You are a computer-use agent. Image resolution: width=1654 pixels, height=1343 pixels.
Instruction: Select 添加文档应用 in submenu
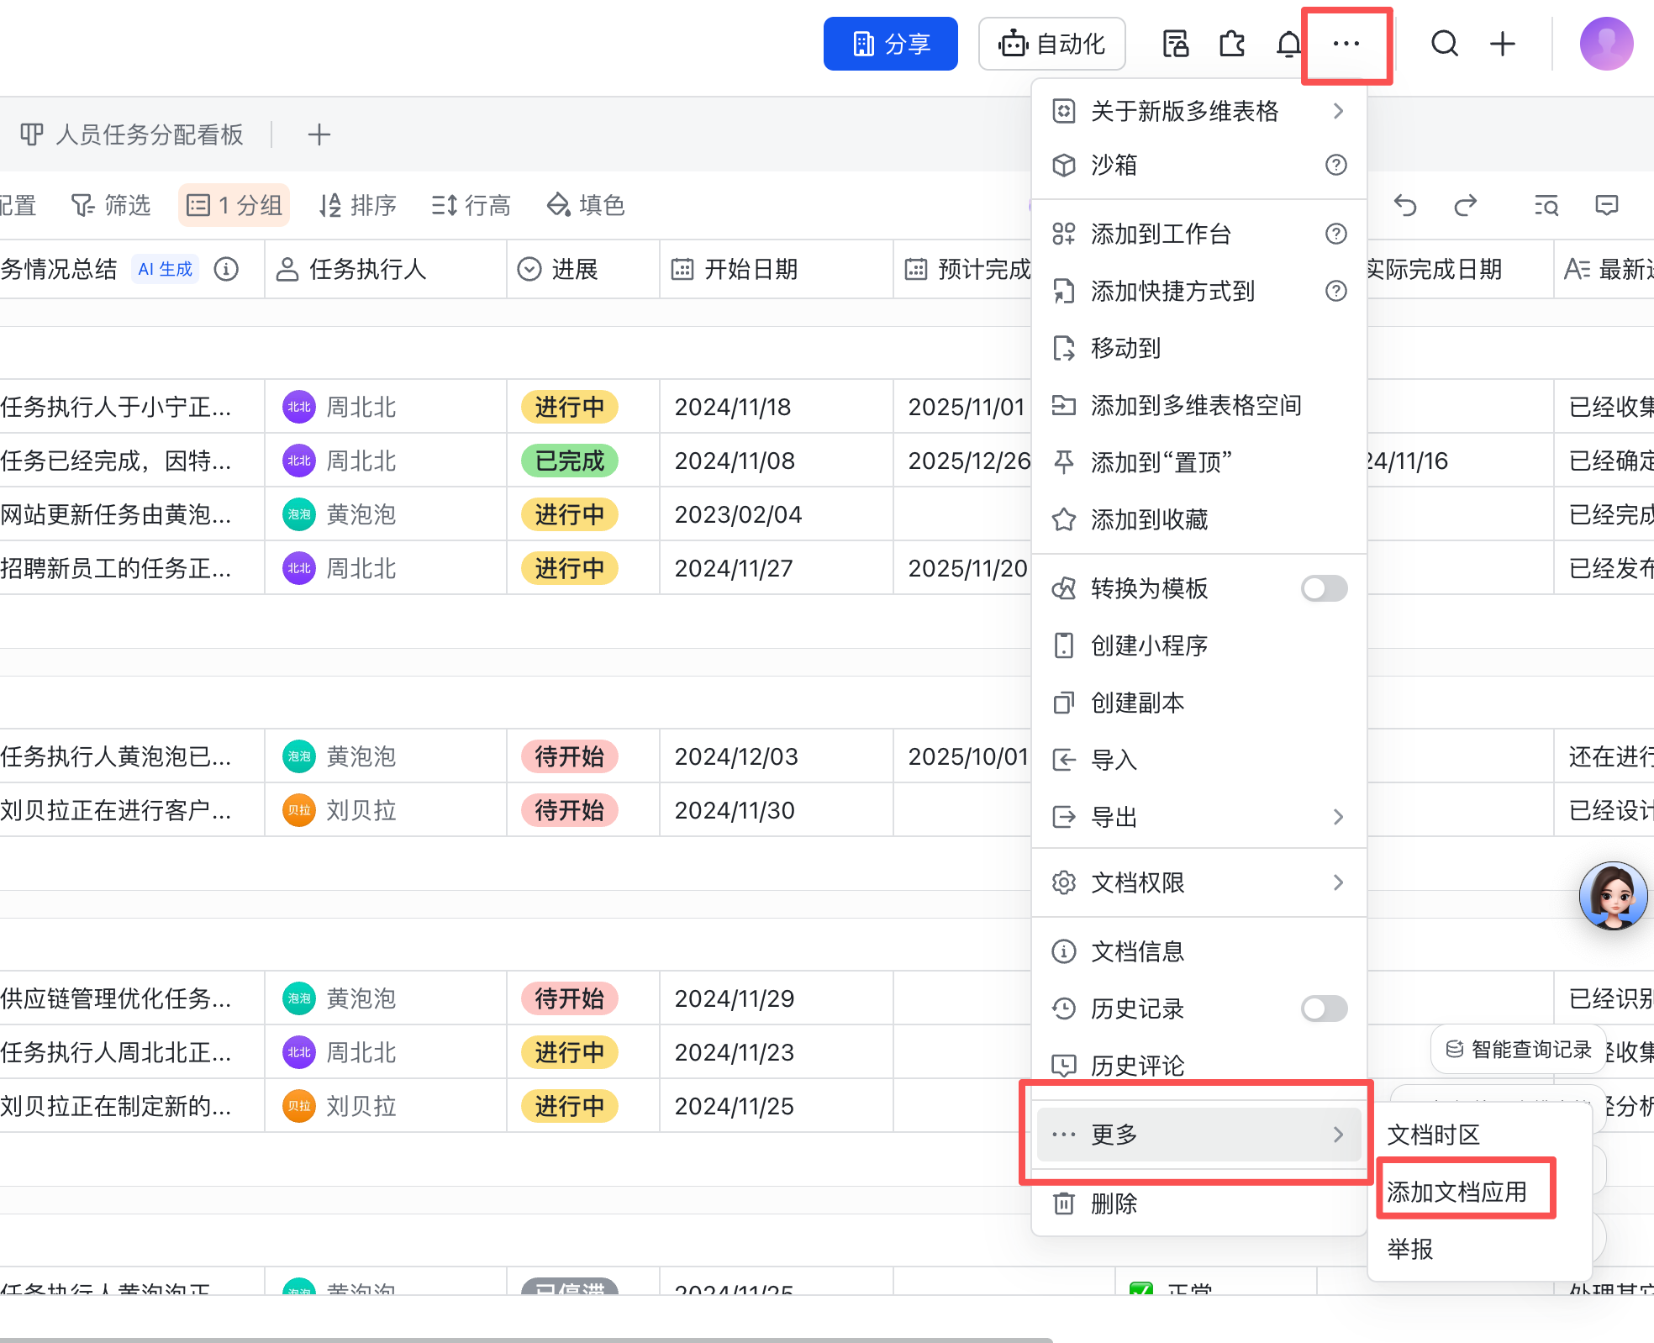coord(1456,1192)
